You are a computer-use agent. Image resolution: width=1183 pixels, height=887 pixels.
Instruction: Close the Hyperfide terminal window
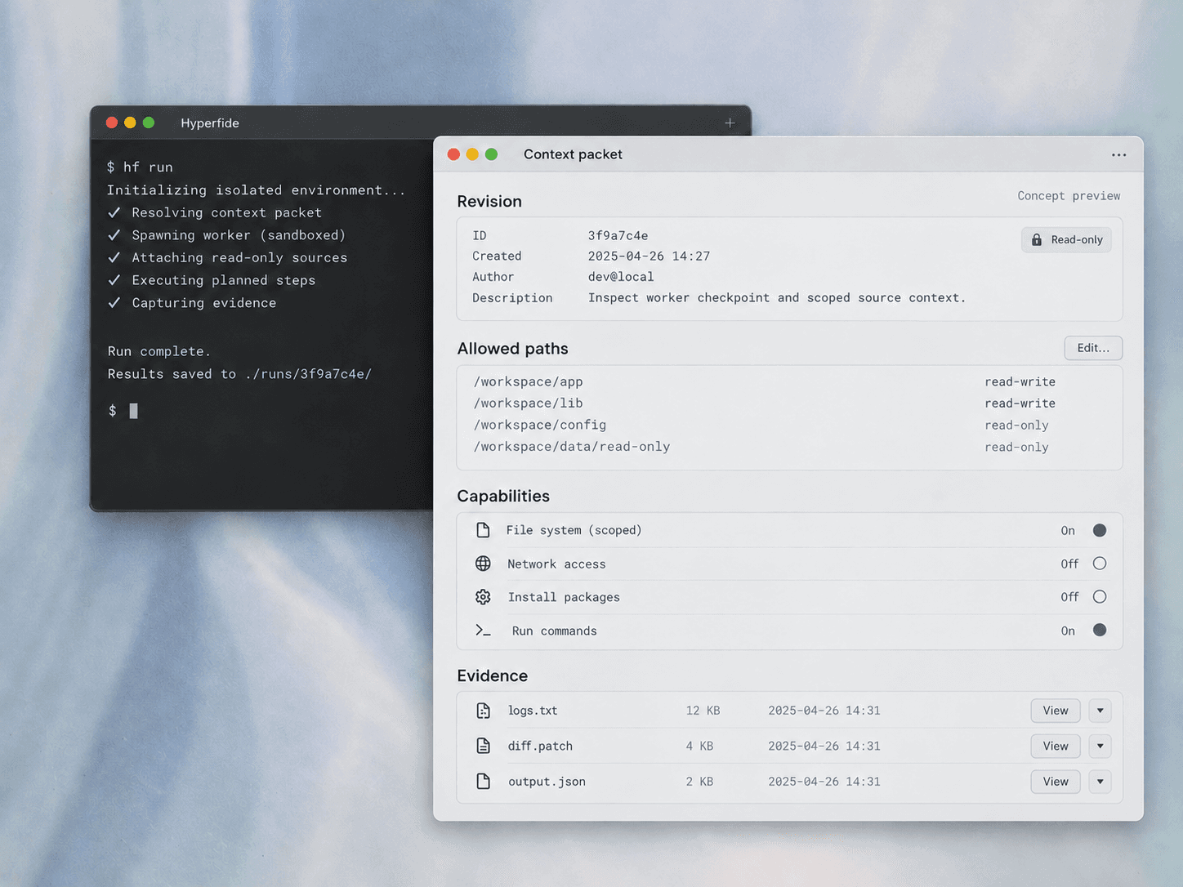(112, 123)
